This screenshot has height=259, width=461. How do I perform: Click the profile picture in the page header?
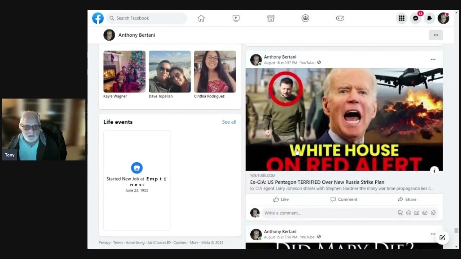tap(109, 35)
